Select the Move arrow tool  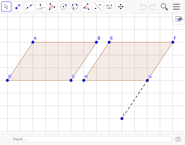6,7
